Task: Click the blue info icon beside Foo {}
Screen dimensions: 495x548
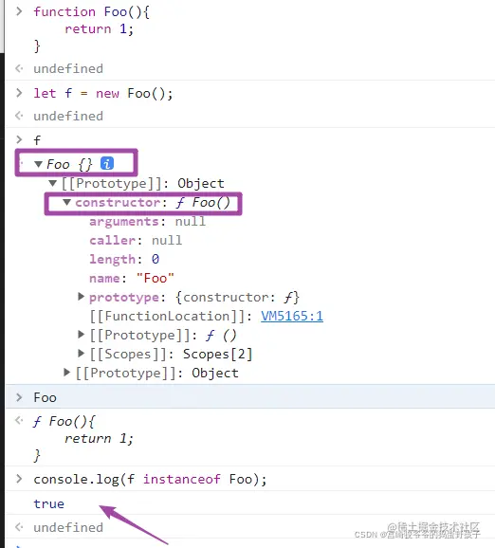Action: (x=107, y=163)
